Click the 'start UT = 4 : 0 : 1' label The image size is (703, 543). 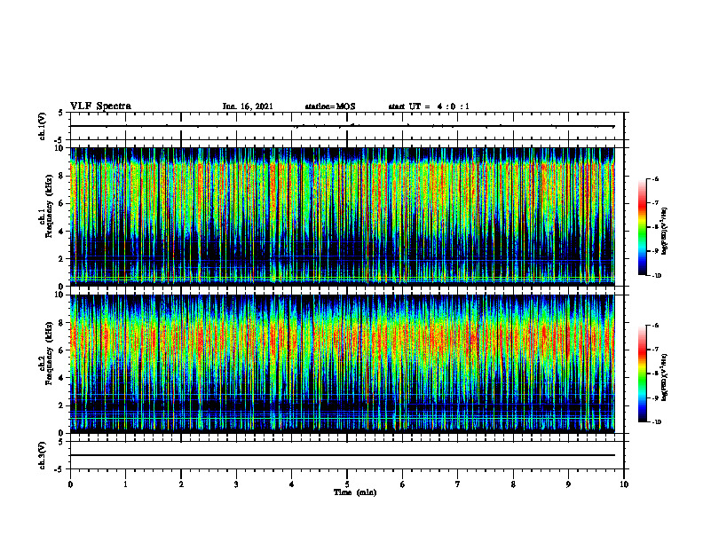point(429,106)
